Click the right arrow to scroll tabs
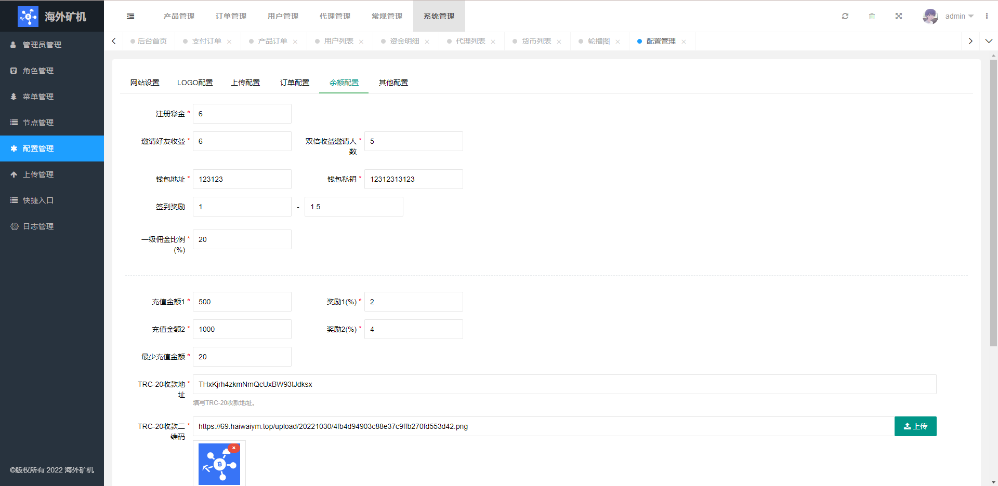The width and height of the screenshot is (998, 486). coord(970,41)
